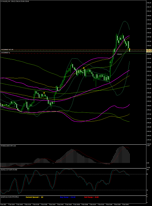Click the highlighted order price tag on axis

click(149, 50)
